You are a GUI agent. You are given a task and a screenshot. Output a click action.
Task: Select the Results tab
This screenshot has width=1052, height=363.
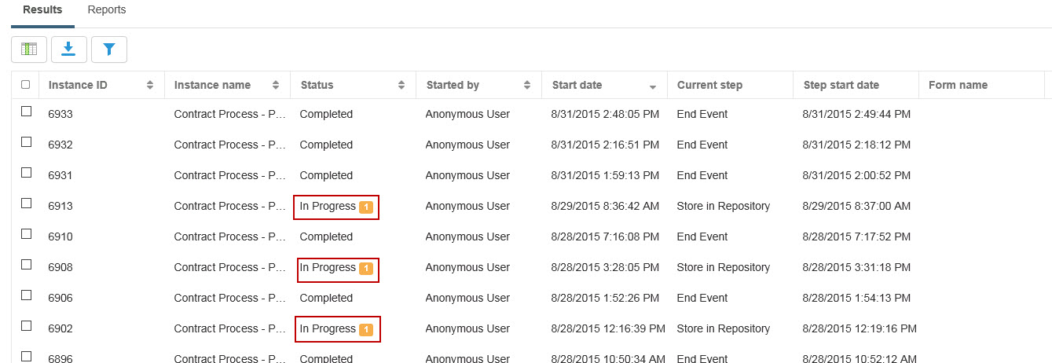(x=42, y=10)
